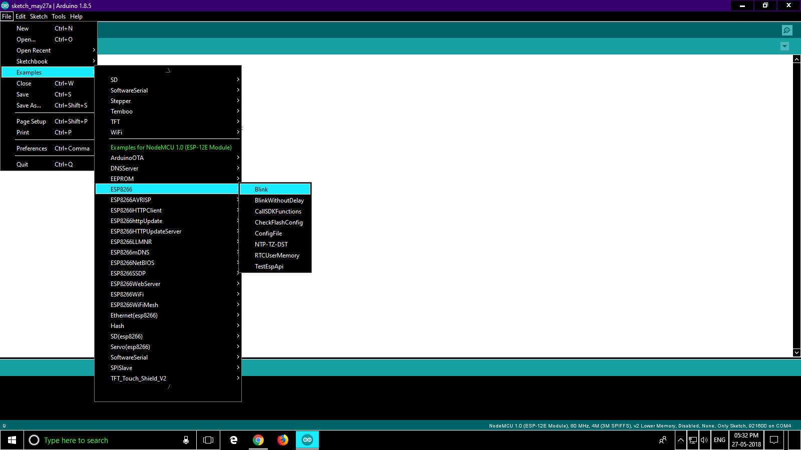Launch Firefox from taskbar

click(283, 440)
